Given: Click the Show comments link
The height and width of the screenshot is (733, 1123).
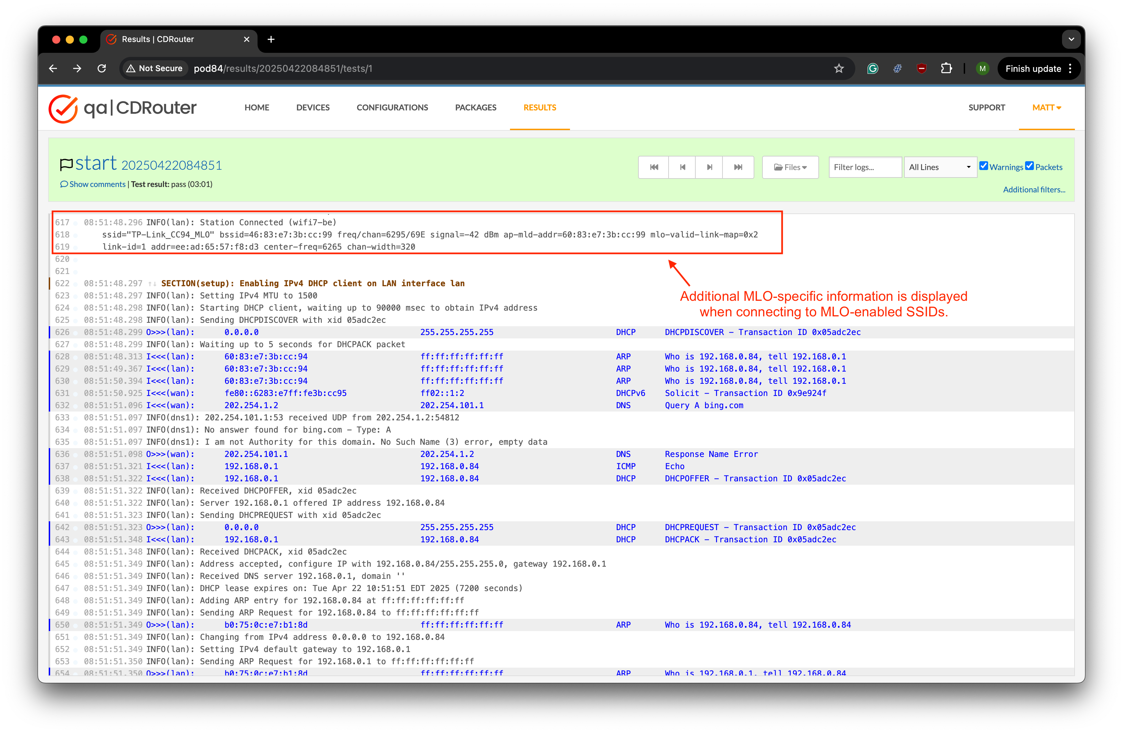Looking at the screenshot, I should click(93, 184).
